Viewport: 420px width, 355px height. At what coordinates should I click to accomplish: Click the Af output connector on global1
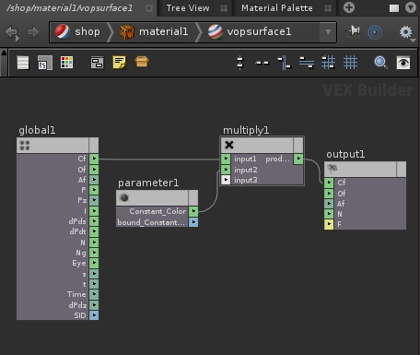pos(94,180)
